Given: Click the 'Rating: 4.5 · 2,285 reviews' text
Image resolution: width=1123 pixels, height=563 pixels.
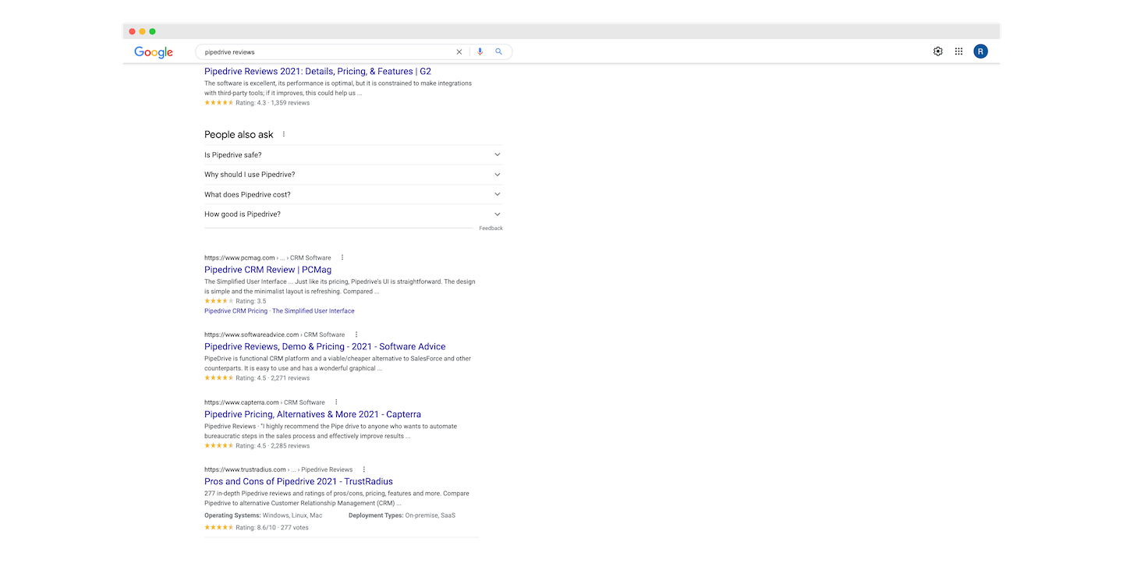Looking at the screenshot, I should (272, 446).
